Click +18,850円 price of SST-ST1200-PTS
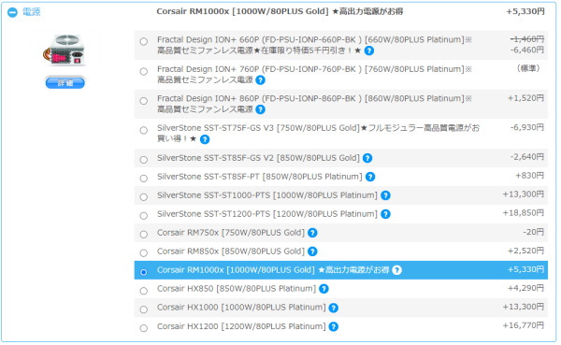 point(524,213)
